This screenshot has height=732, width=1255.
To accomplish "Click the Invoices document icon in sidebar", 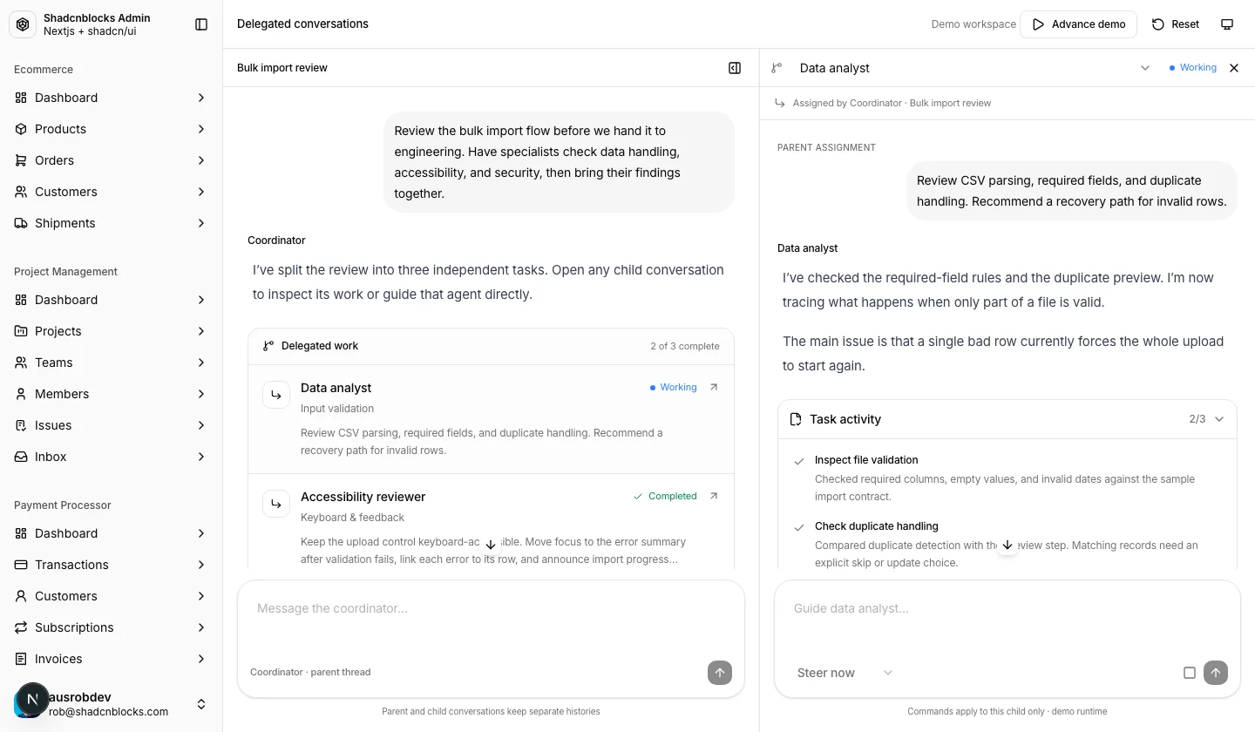I will coord(21,659).
